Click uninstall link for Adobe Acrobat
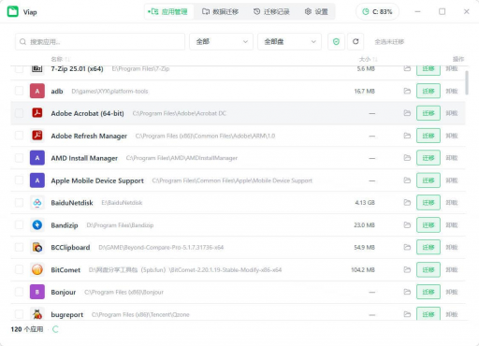The height and width of the screenshot is (346, 479). (452, 113)
